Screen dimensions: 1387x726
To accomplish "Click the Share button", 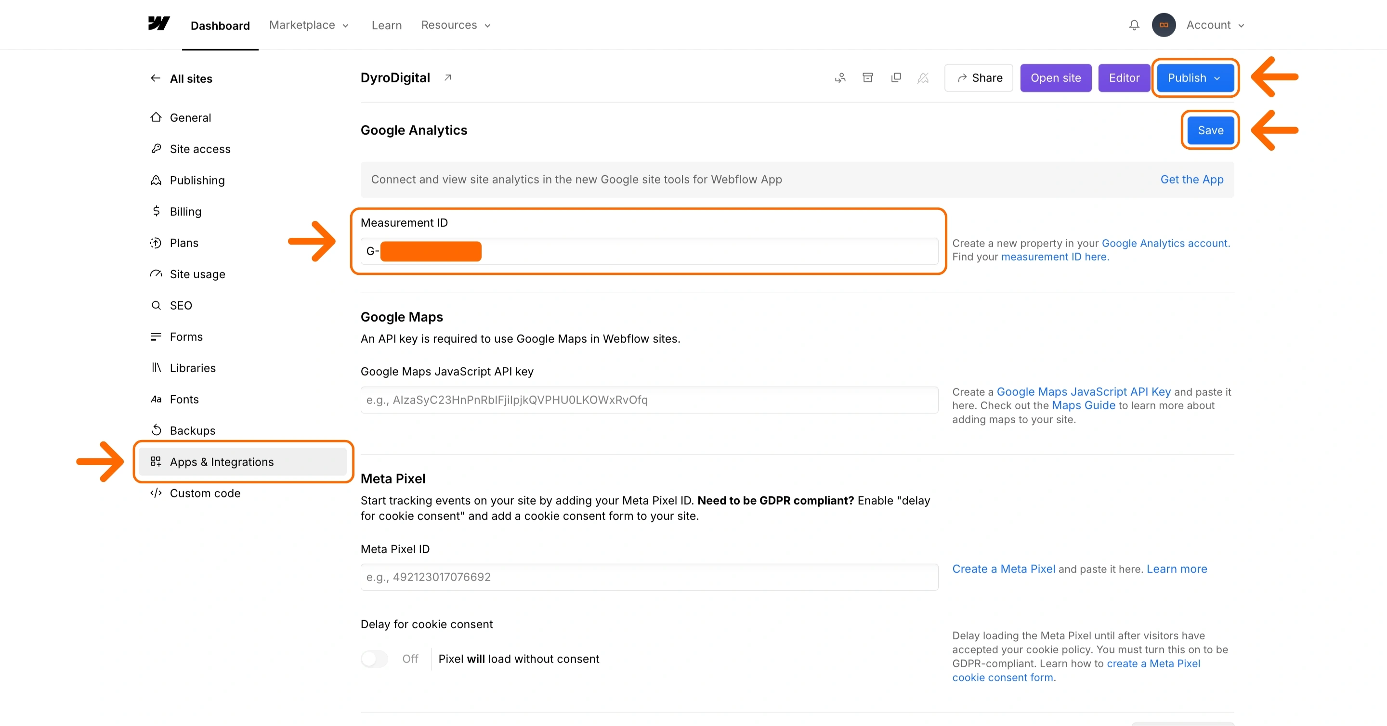I will (979, 78).
